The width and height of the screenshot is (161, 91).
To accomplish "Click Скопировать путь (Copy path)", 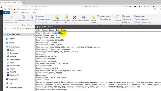I will (x=43, y=19).
